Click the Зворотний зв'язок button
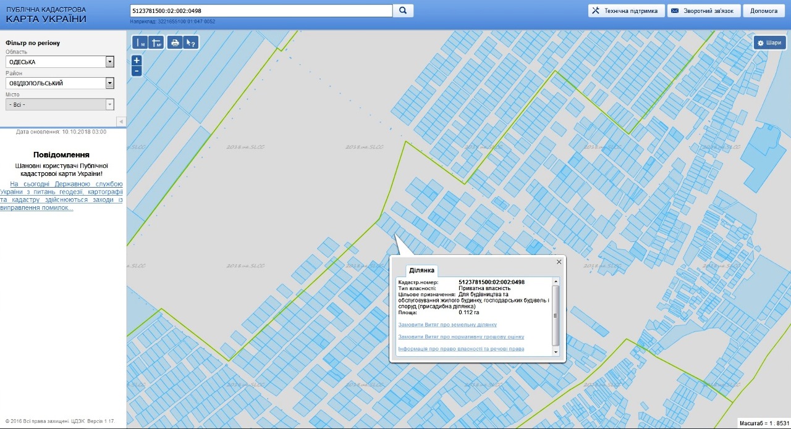Screen dimensions: 791x429 (704, 10)
